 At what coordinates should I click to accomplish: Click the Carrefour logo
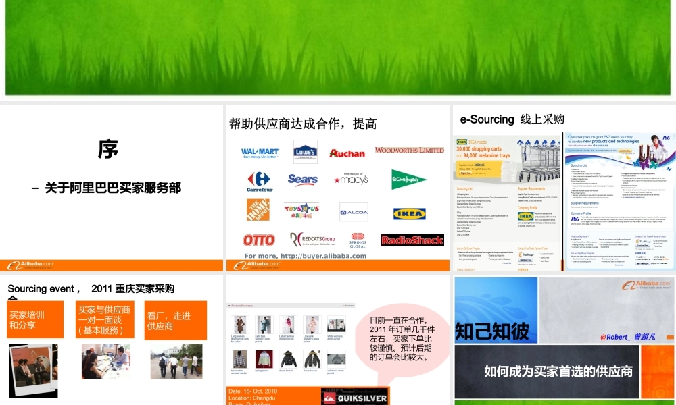(260, 182)
